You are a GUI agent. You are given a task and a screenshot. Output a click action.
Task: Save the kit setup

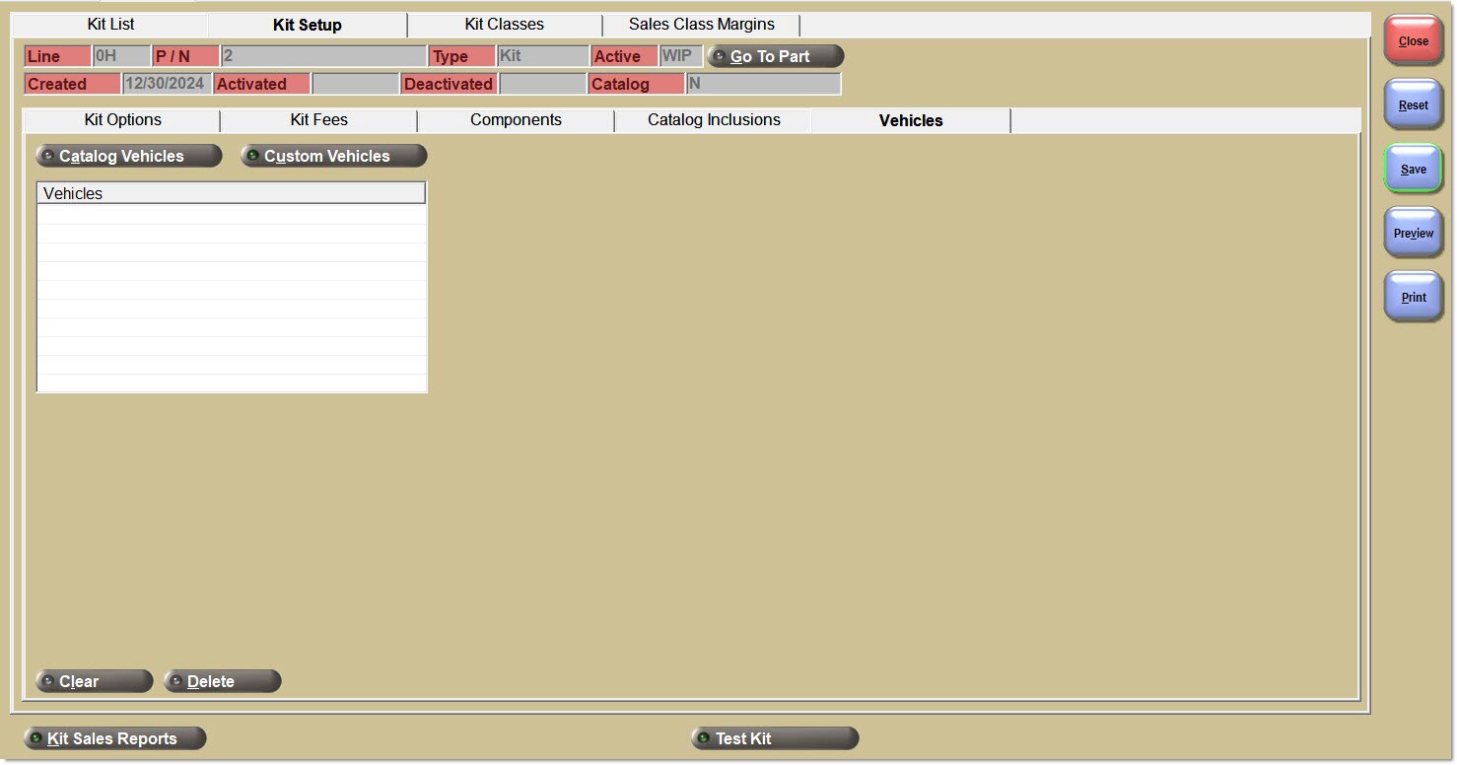[1413, 170]
